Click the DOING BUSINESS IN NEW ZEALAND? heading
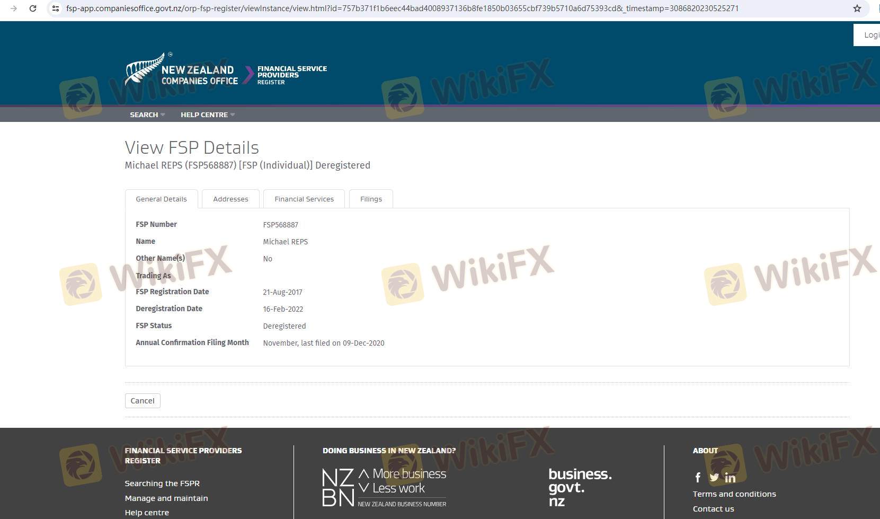 coord(389,451)
